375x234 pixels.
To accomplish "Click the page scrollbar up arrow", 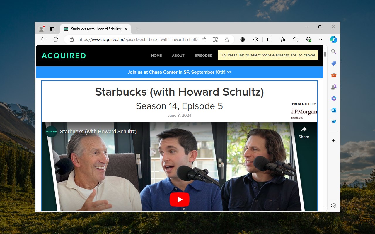I will [325, 49].
